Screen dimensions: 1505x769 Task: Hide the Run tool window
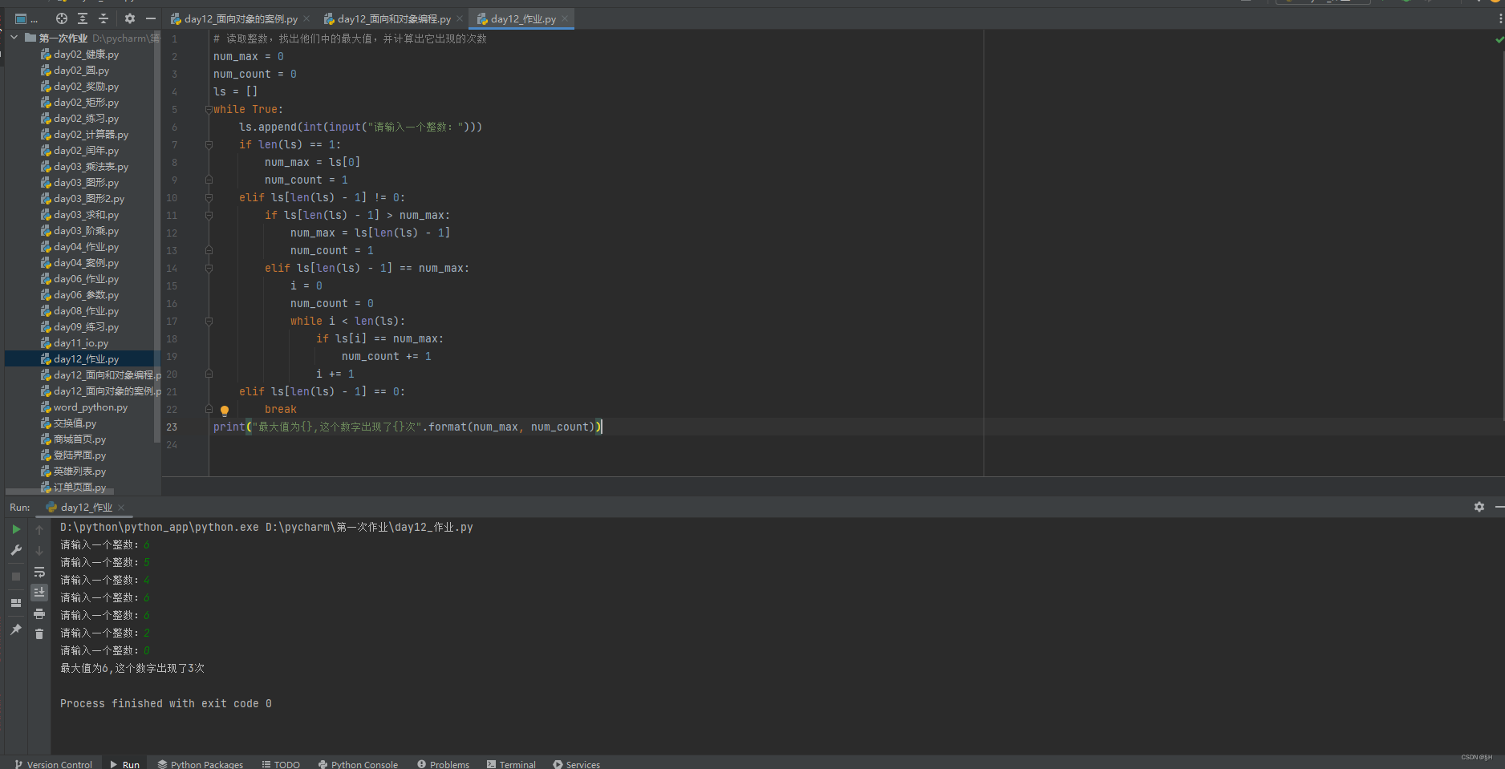[1499, 507]
